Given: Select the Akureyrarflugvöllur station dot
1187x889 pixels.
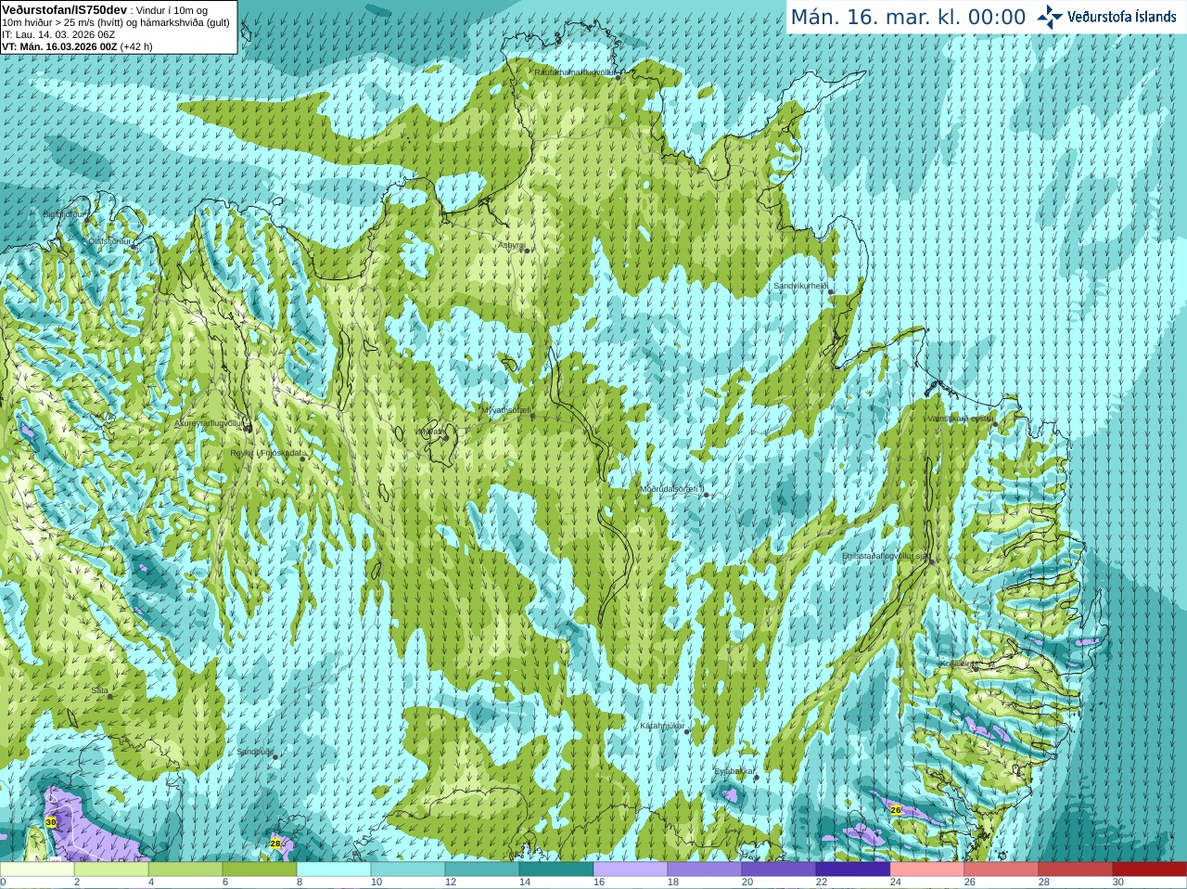Looking at the screenshot, I should 248,428.
